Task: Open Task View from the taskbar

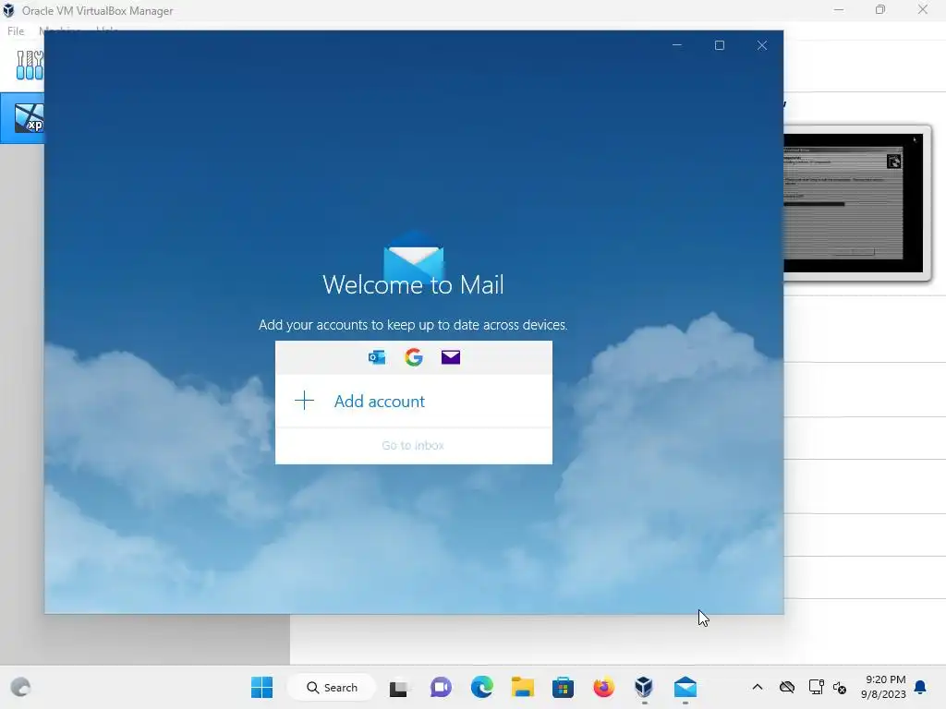Action: point(399,687)
